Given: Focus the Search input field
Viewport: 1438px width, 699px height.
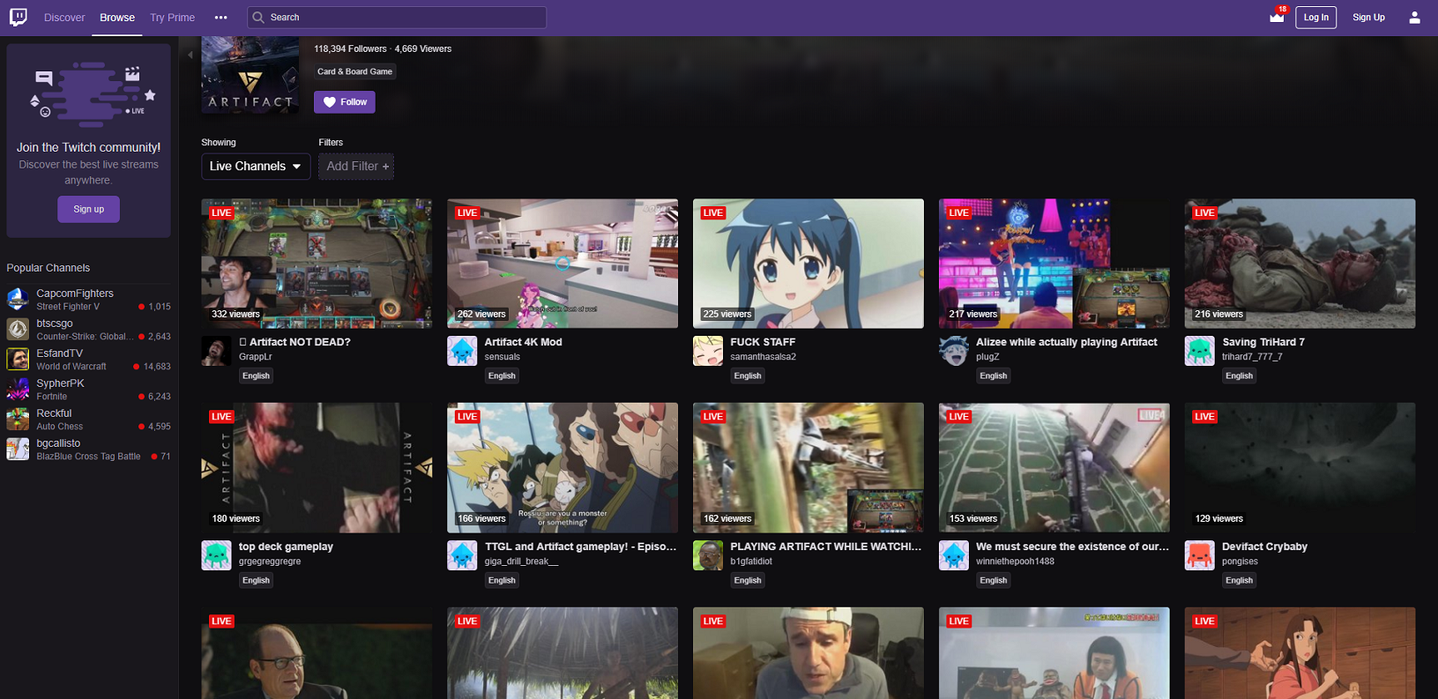Looking at the screenshot, I should (x=397, y=17).
